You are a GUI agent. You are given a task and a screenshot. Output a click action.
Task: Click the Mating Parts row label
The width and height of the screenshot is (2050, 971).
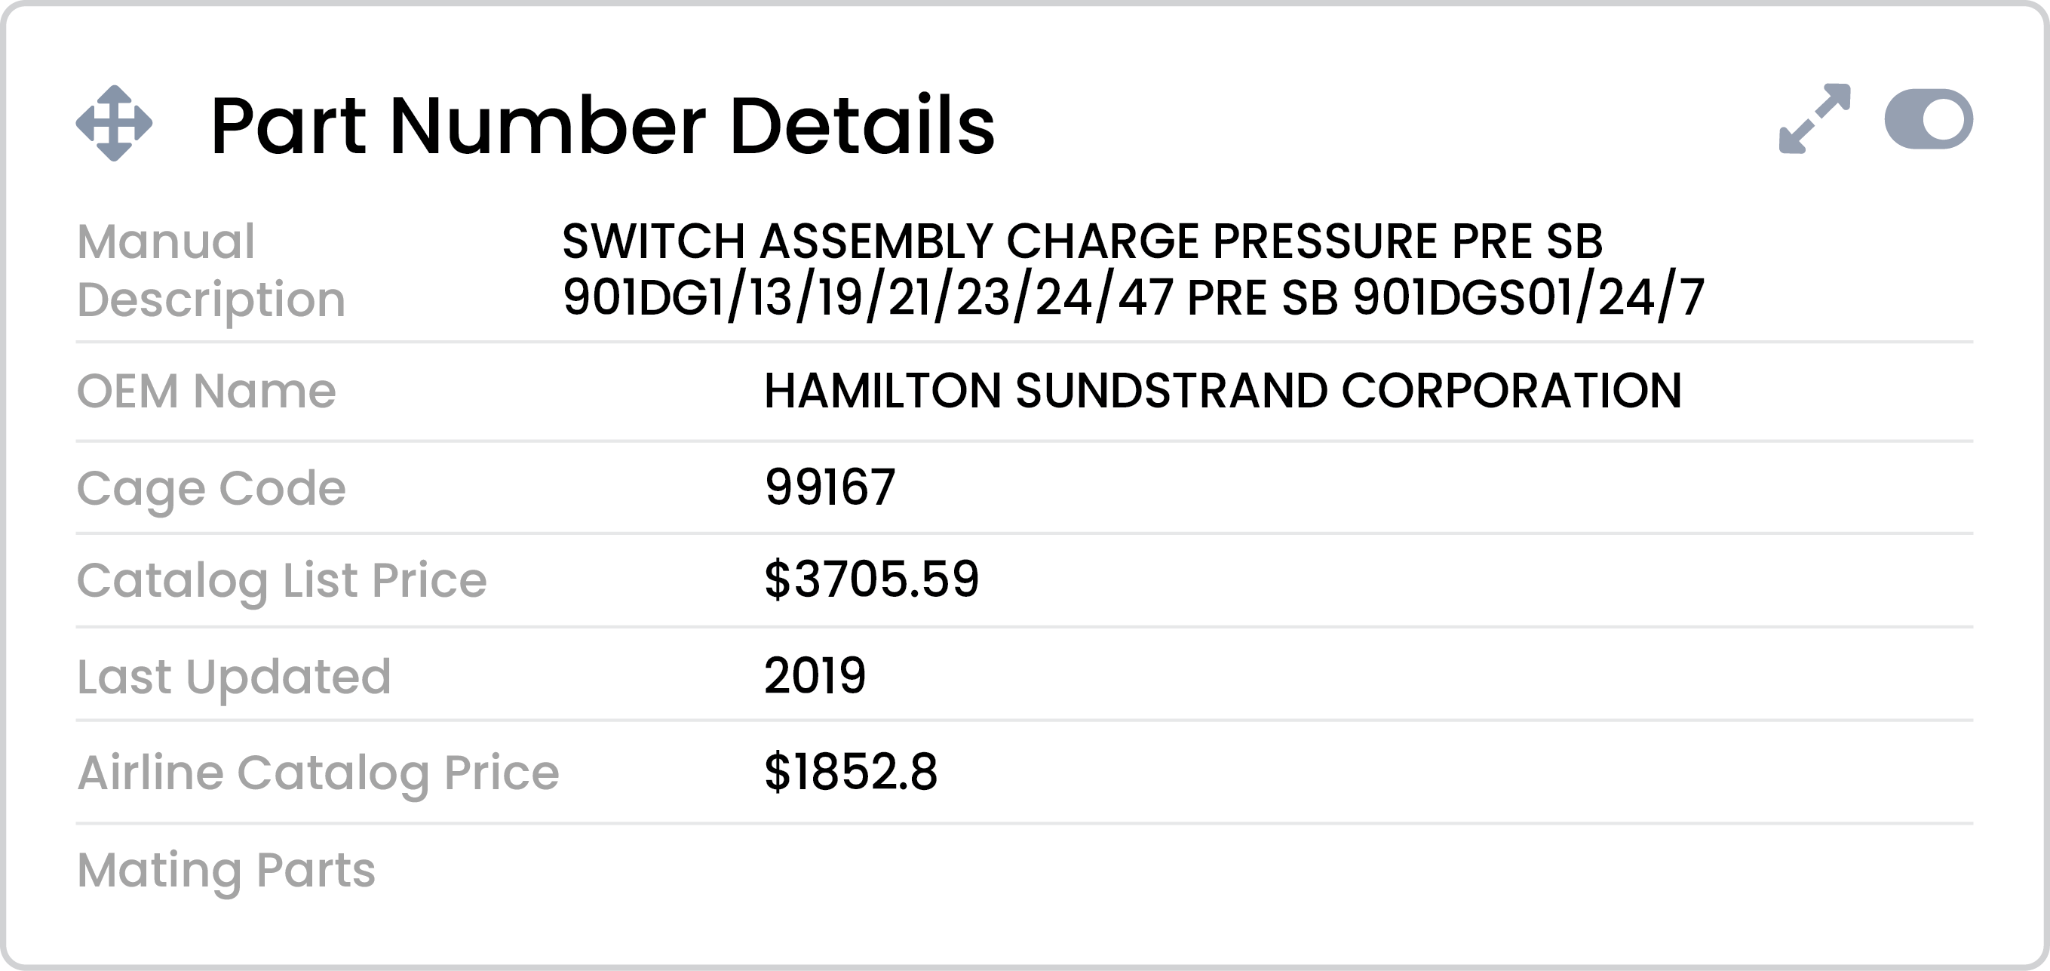pyautogui.click(x=226, y=871)
